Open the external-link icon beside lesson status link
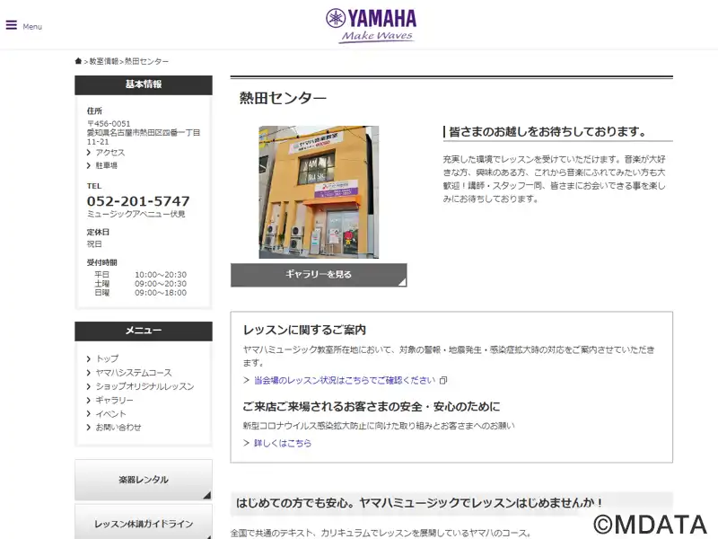718x539 pixels. 443,380
